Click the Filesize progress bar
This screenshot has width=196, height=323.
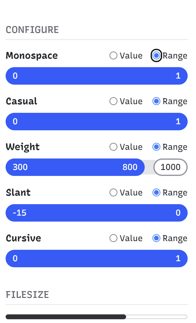pos(96,317)
